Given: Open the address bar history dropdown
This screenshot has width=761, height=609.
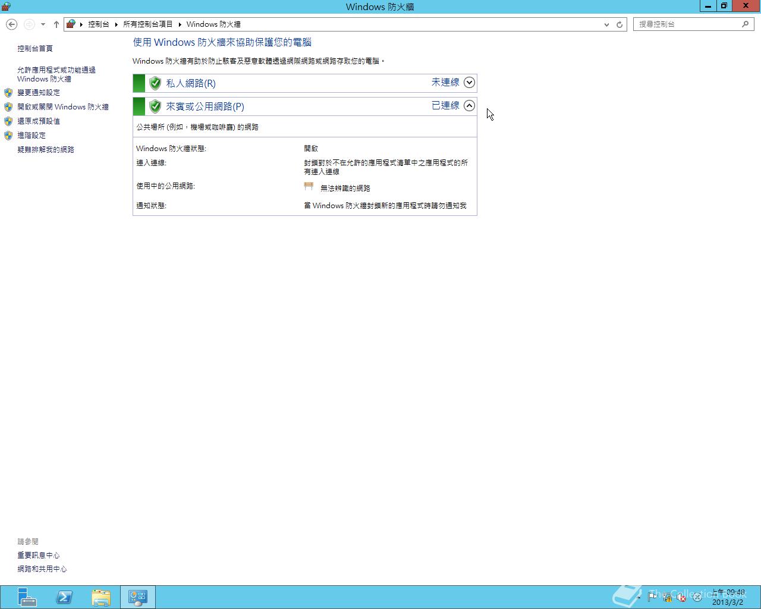Looking at the screenshot, I should (606, 24).
